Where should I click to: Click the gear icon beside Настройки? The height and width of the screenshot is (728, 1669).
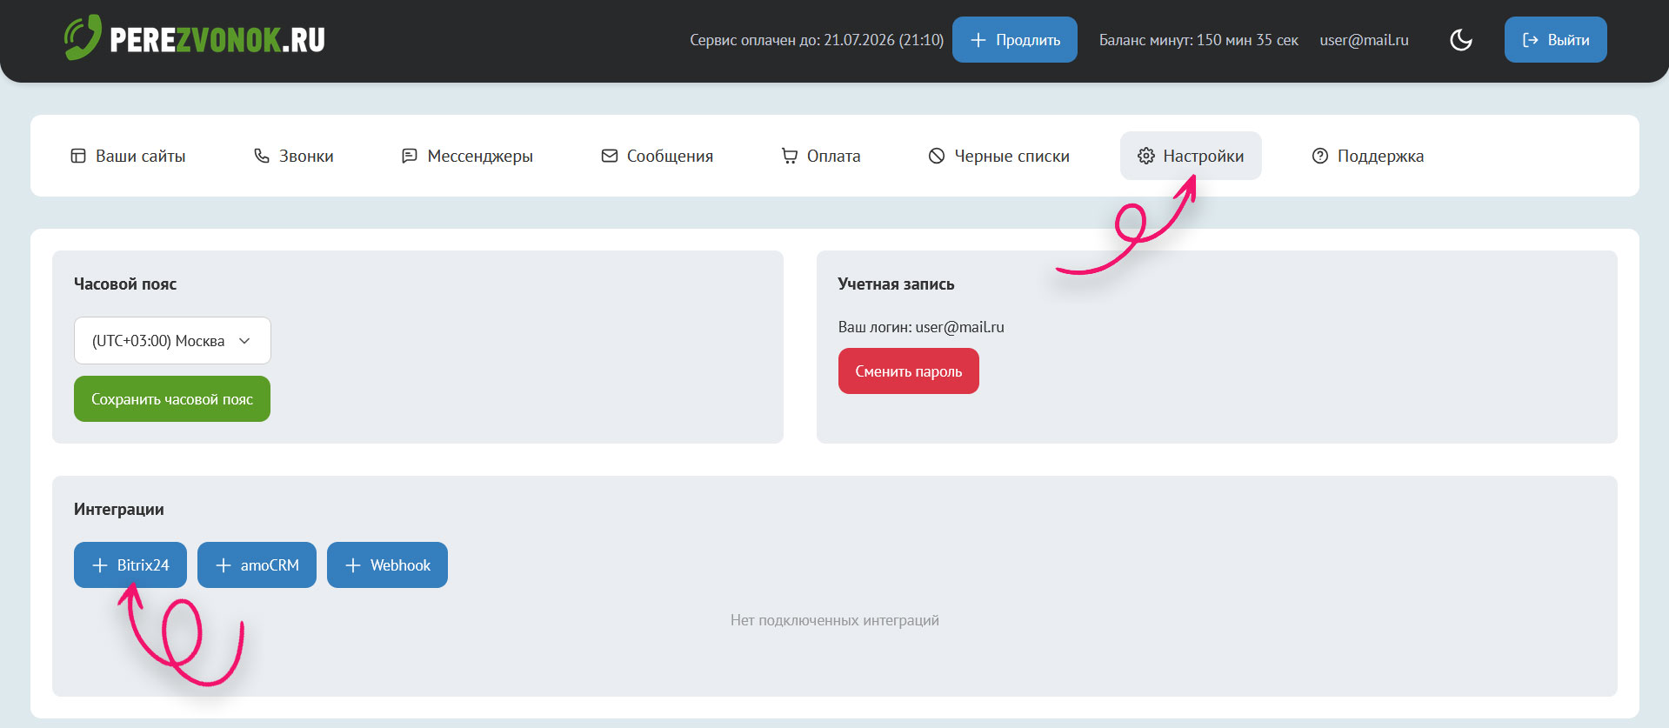(1145, 156)
